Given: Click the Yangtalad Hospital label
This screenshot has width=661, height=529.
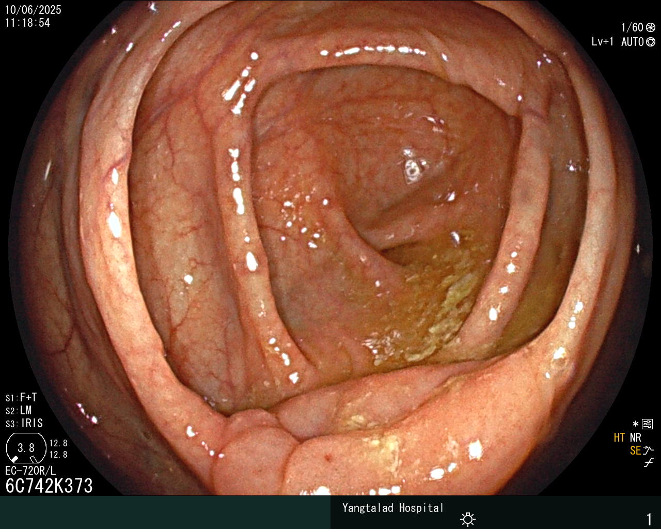Looking at the screenshot, I should (x=393, y=508).
